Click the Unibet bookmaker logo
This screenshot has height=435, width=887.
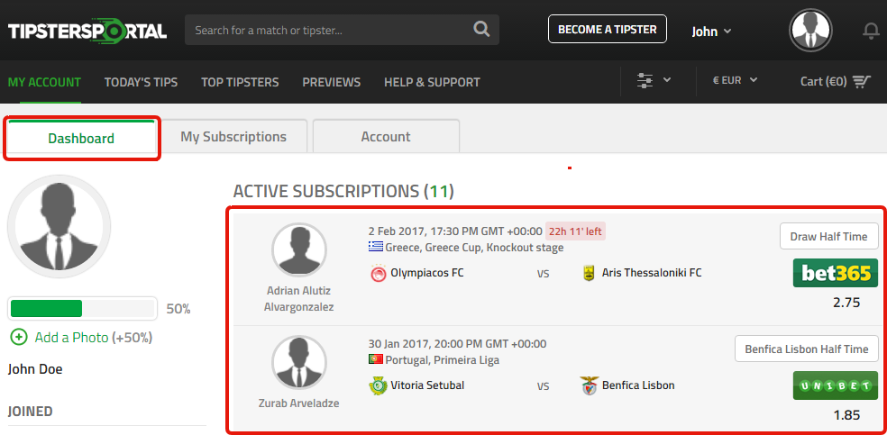[x=836, y=385]
